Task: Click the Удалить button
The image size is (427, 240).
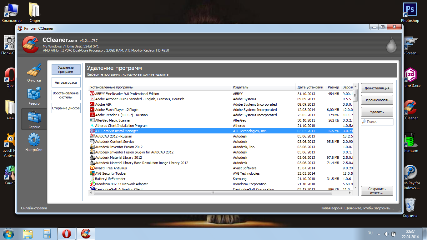Action: pos(377,112)
